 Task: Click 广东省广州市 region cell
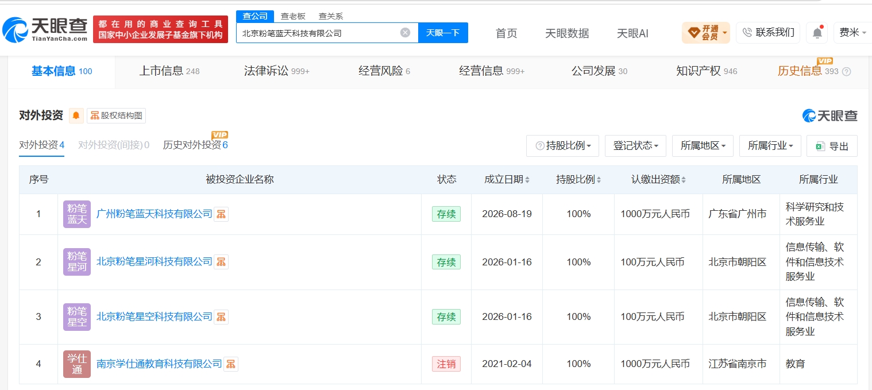point(738,214)
